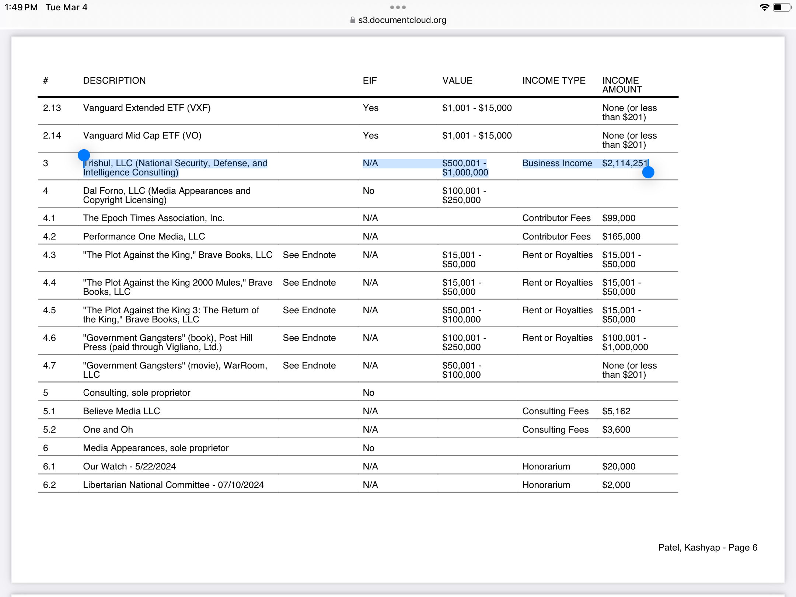Tap 'See Endnote' in row 4.7
Image resolution: width=796 pixels, height=597 pixels.
pyautogui.click(x=309, y=366)
